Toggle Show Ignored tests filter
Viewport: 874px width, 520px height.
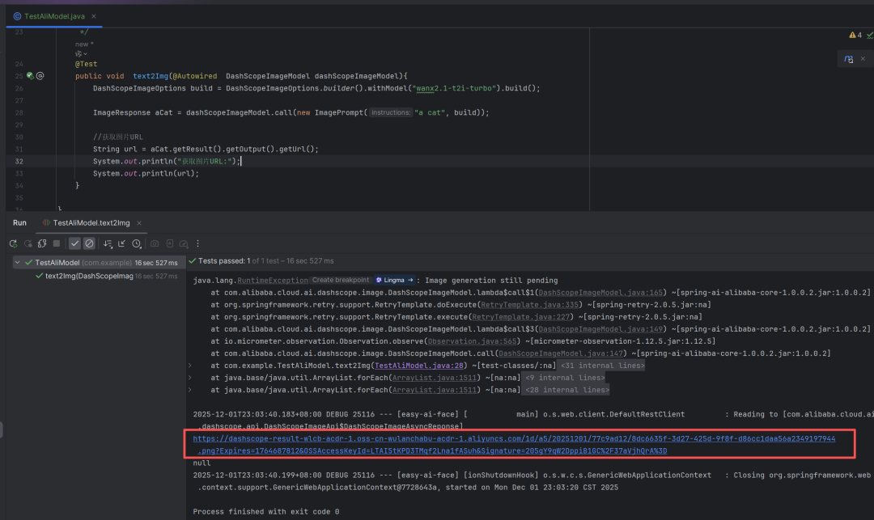click(x=89, y=243)
